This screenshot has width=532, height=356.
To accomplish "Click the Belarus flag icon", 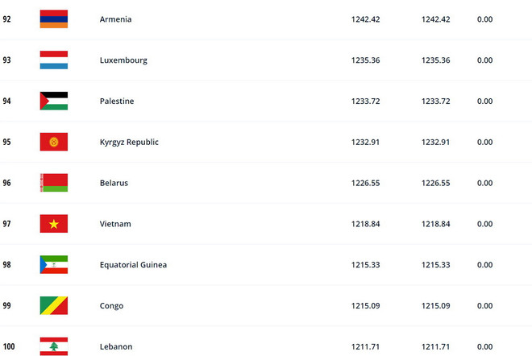I will click(54, 183).
